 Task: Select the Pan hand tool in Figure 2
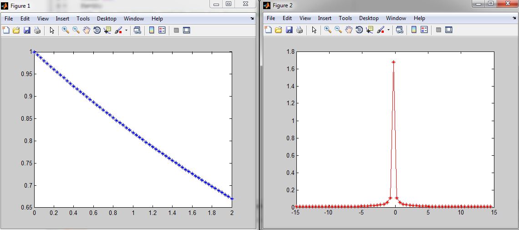click(x=348, y=30)
